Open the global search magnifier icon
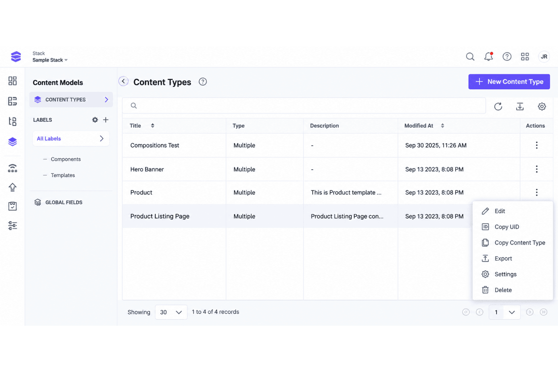The height and width of the screenshot is (372, 558). (470, 57)
